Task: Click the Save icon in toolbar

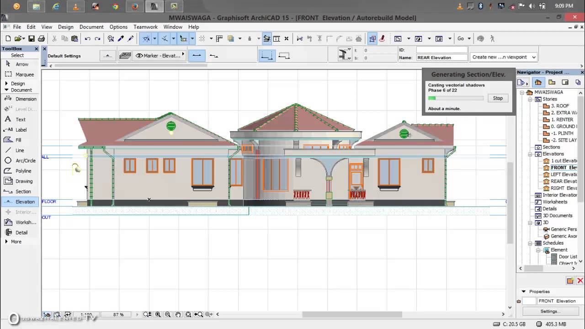Action: click(x=32, y=39)
